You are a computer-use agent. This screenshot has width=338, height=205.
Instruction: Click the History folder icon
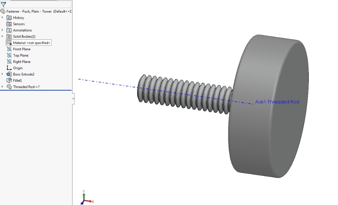tap(9, 18)
